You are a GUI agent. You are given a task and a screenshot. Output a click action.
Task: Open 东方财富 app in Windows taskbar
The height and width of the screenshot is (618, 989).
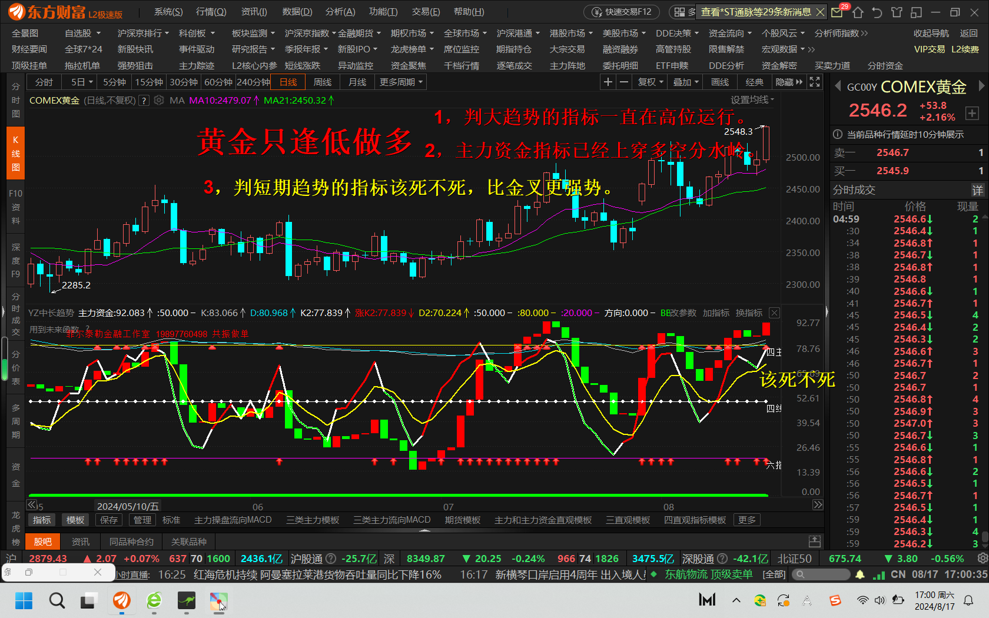click(x=121, y=600)
